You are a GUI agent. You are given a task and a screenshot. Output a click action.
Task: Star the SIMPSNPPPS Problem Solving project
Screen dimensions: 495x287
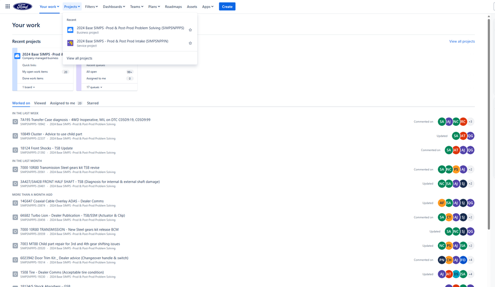(x=190, y=30)
